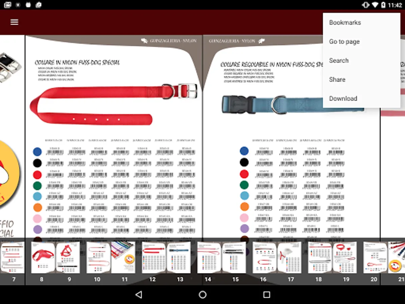Open page 8 thumbnail with red harness
Screen dimensions: 405x304
(x=43, y=258)
